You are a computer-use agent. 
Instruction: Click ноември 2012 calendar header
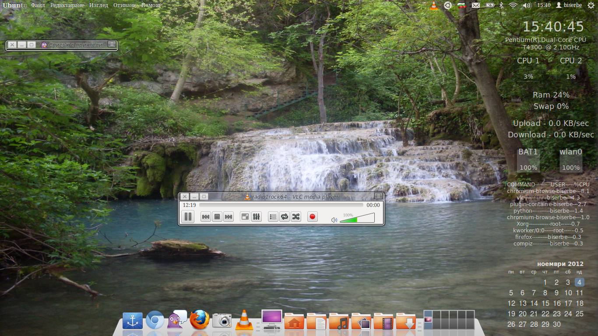point(560,264)
